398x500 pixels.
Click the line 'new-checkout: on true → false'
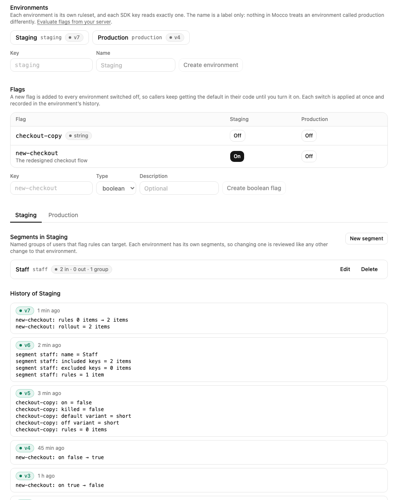point(59,485)
